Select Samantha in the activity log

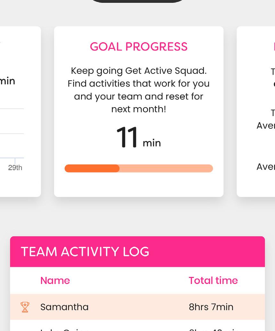64,307
